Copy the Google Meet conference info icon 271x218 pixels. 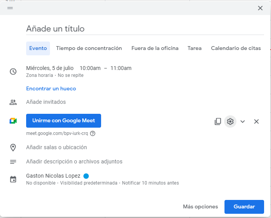pyautogui.click(x=218, y=121)
